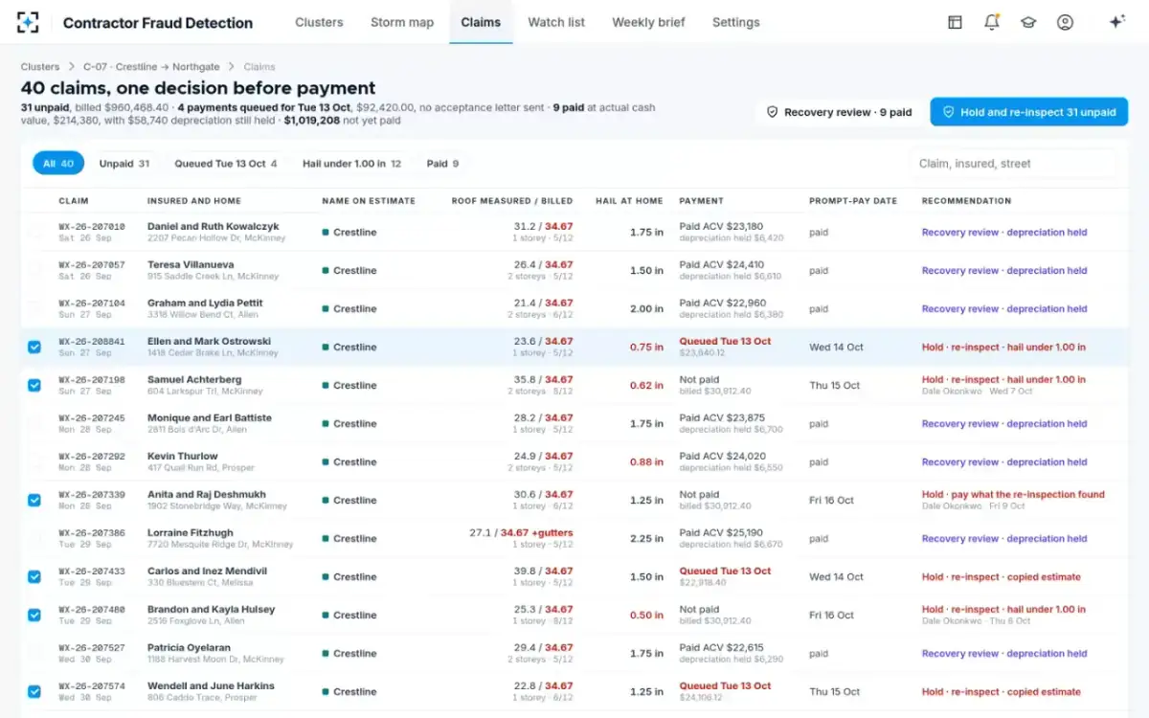Filter by Hail under 1.00 in
The image size is (1149, 718).
coord(351,164)
